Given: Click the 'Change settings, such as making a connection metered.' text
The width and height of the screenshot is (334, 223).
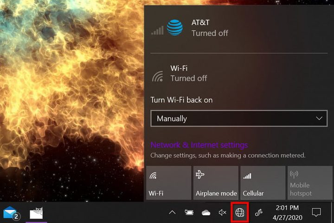Looking at the screenshot, I should (228, 155).
